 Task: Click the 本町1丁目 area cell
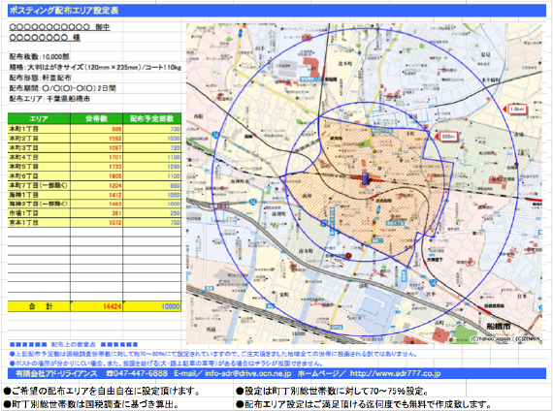tap(39, 129)
